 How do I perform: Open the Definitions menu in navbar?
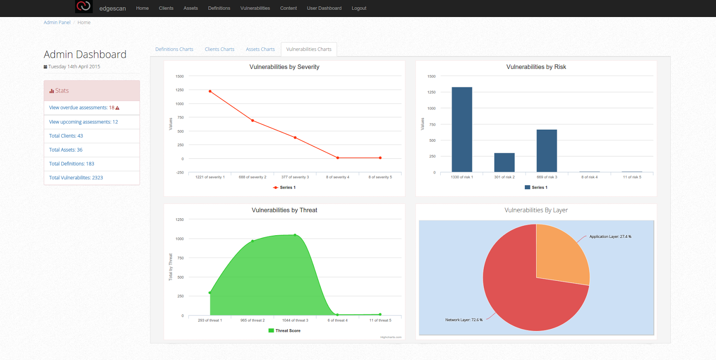click(219, 8)
